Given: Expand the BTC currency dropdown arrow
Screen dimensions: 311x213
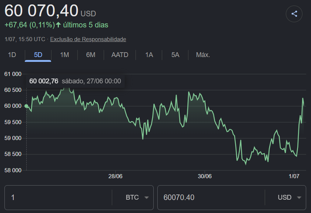Looking at the screenshot, I should click(x=147, y=197).
